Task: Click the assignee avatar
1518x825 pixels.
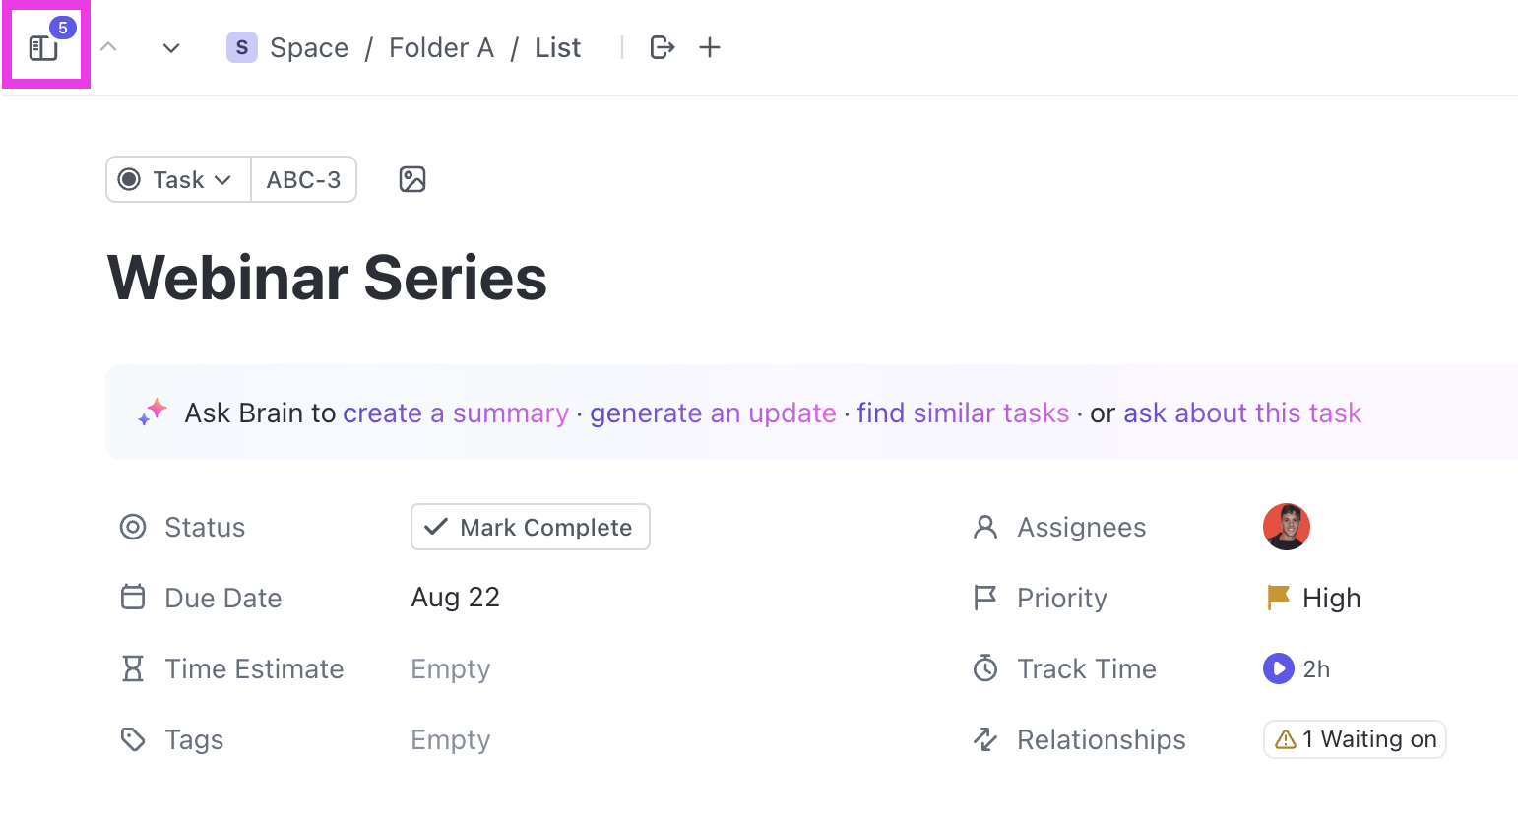Action: [1286, 527]
